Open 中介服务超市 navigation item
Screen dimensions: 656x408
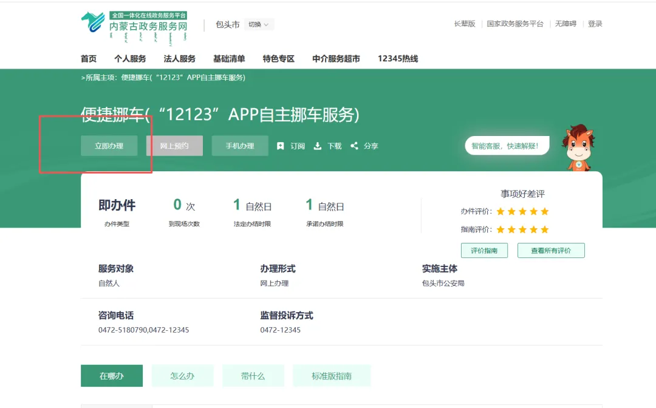(x=336, y=58)
